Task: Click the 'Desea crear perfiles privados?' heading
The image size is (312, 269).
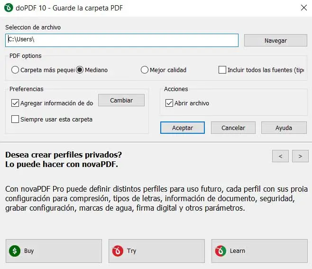Action: (x=64, y=155)
